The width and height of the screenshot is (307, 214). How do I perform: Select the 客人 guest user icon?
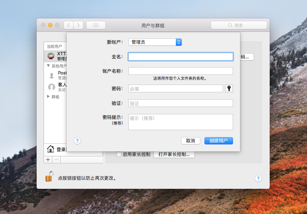(52, 87)
